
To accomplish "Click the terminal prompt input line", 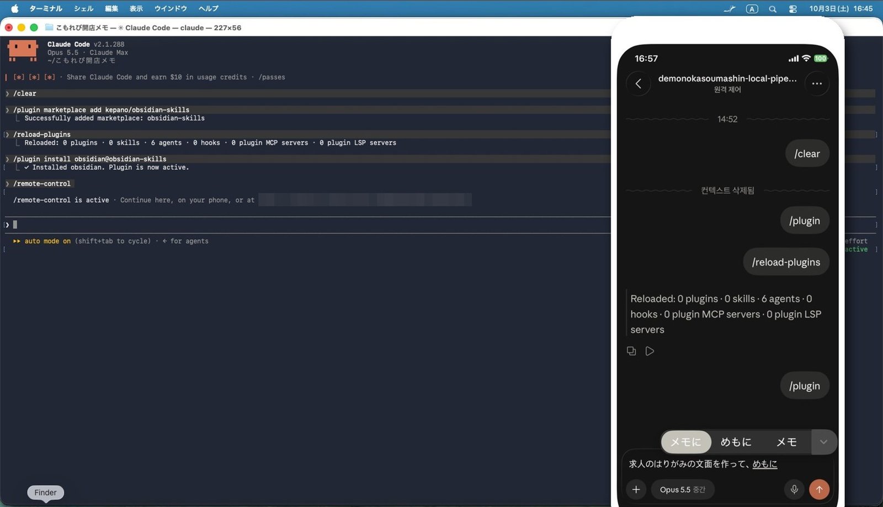I will [x=306, y=224].
